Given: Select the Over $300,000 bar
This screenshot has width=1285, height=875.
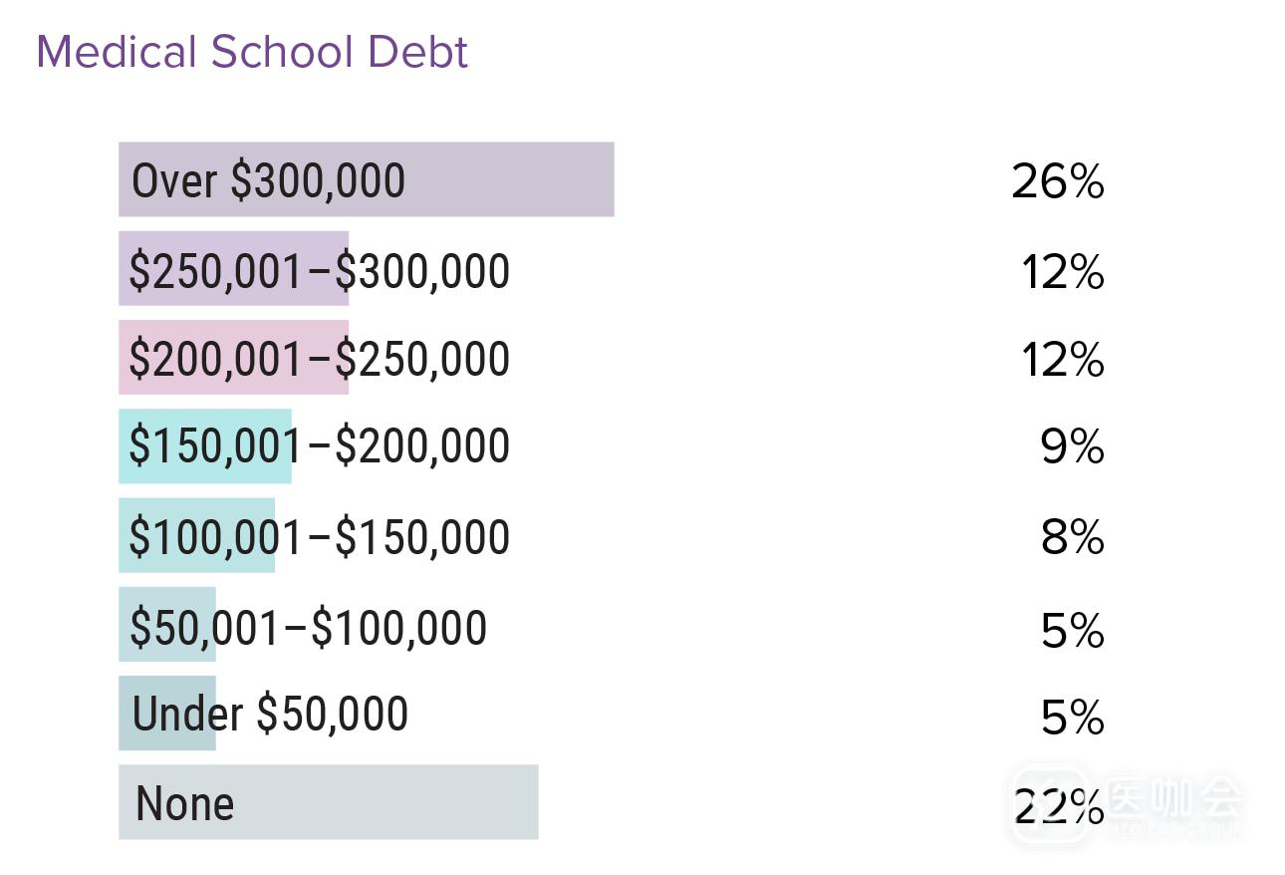Looking at the screenshot, I should [x=366, y=179].
